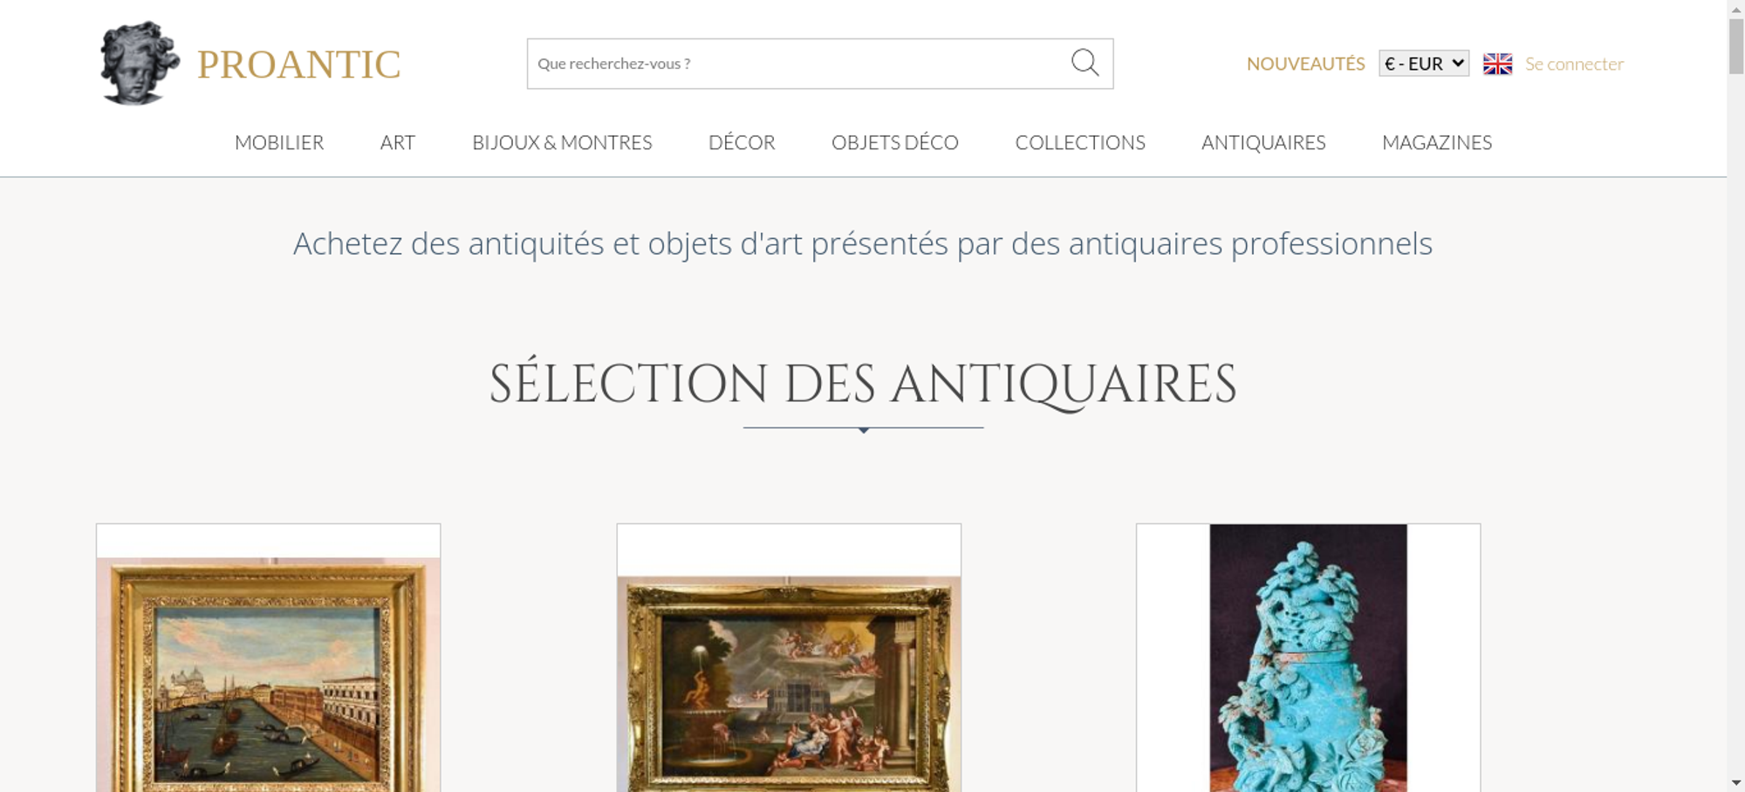Click the NOUVEAUTÉS link
This screenshot has width=1745, height=792.
tap(1305, 64)
